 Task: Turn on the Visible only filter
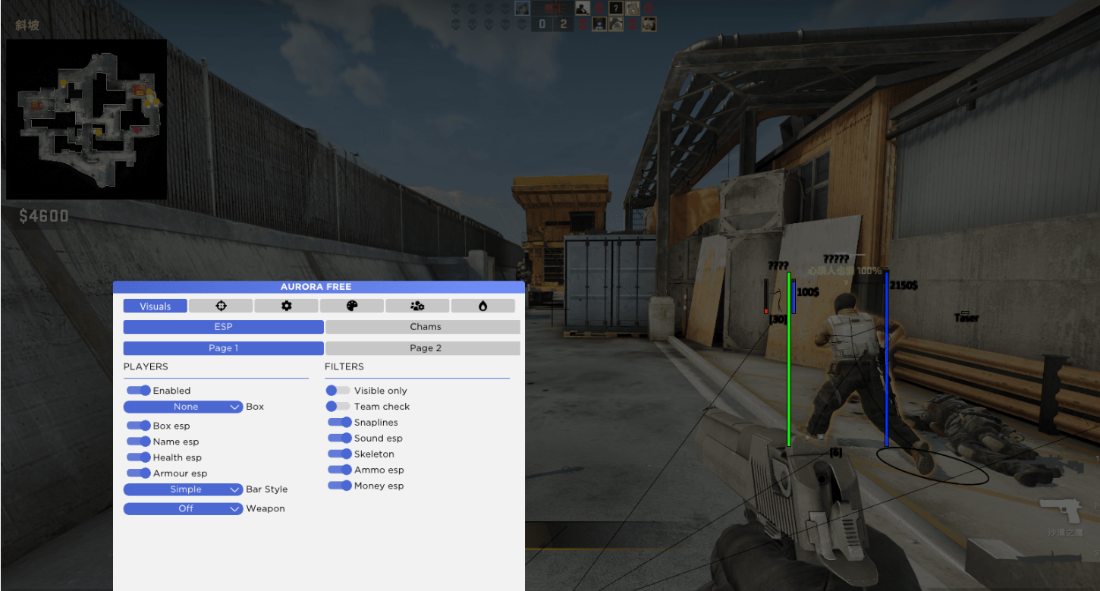pos(338,391)
